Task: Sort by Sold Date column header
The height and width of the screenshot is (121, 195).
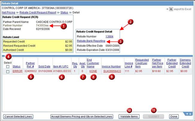Action: [44, 67]
